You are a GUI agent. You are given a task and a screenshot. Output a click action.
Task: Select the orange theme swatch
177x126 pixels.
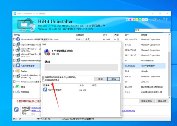coord(134,20)
